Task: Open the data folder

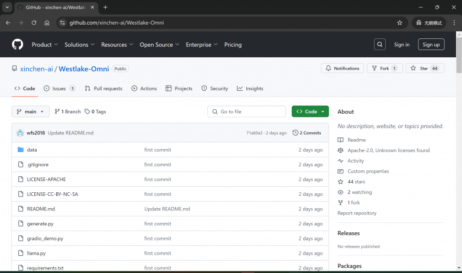Action: [32, 150]
